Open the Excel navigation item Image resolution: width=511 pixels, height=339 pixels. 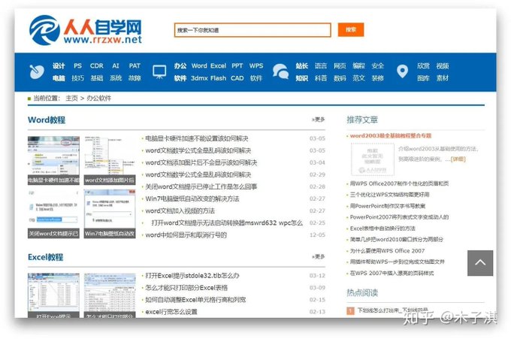coord(218,66)
